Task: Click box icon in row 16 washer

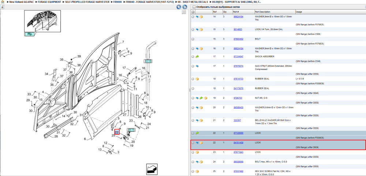Action: tap(201, 49)
